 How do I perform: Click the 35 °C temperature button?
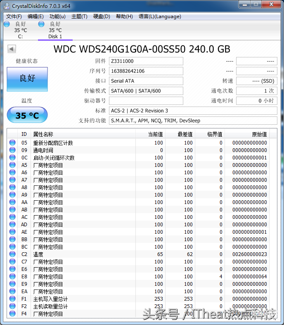(x=27, y=115)
